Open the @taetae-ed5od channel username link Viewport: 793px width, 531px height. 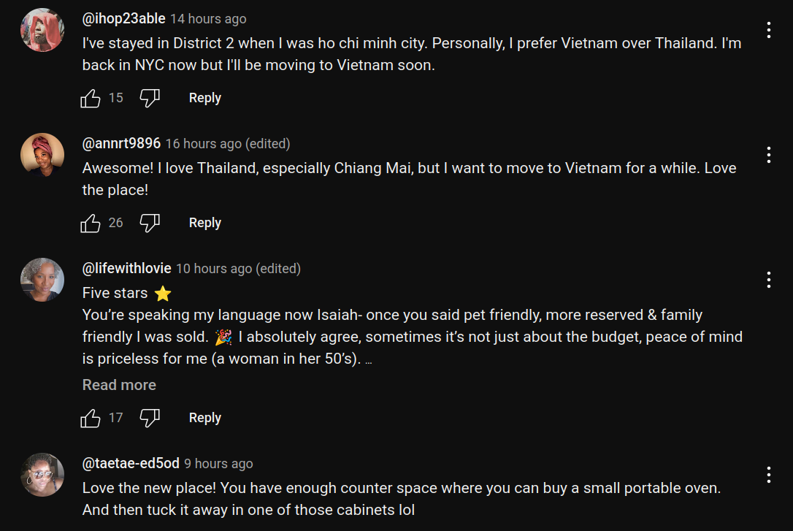[131, 463]
